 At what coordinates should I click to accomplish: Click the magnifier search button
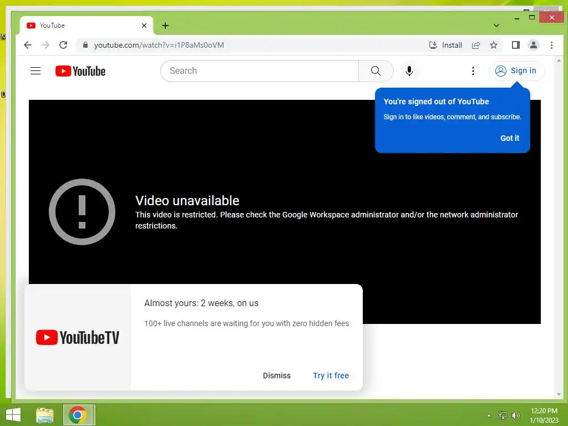click(x=376, y=70)
